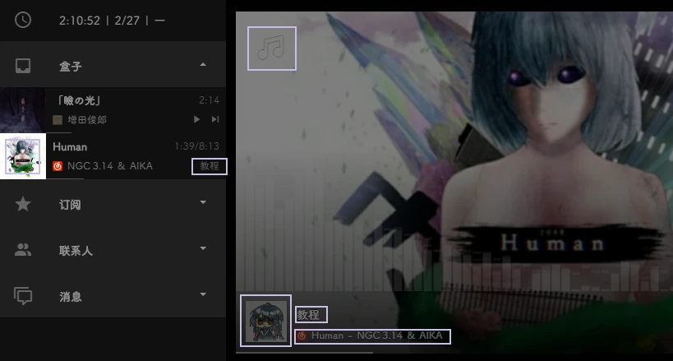Click the 盒子 inbox tray icon
This screenshot has height=361, width=673.
click(x=23, y=66)
